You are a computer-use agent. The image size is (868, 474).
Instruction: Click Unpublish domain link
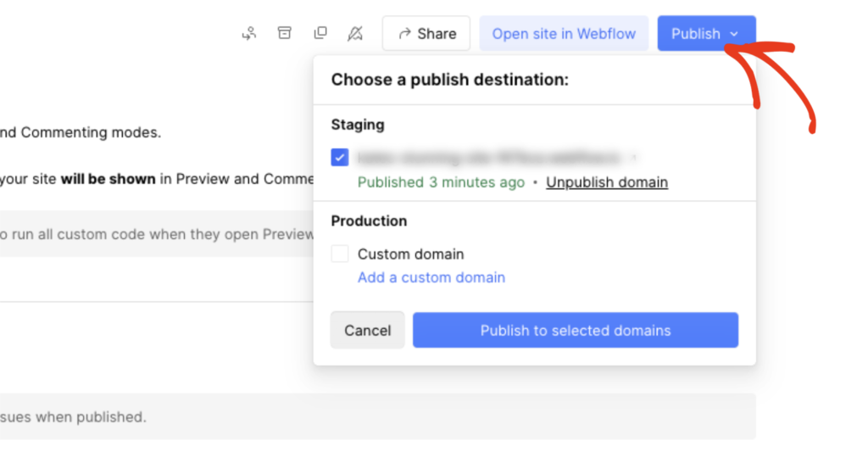(607, 182)
